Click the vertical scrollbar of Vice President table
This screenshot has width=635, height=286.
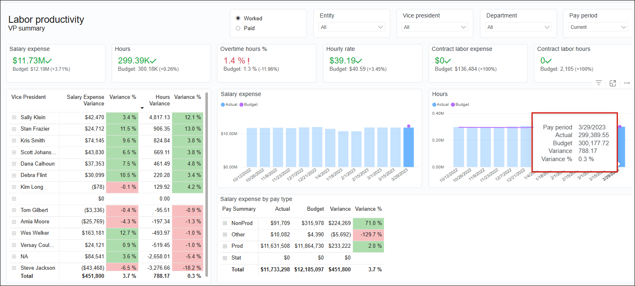pyautogui.click(x=207, y=183)
